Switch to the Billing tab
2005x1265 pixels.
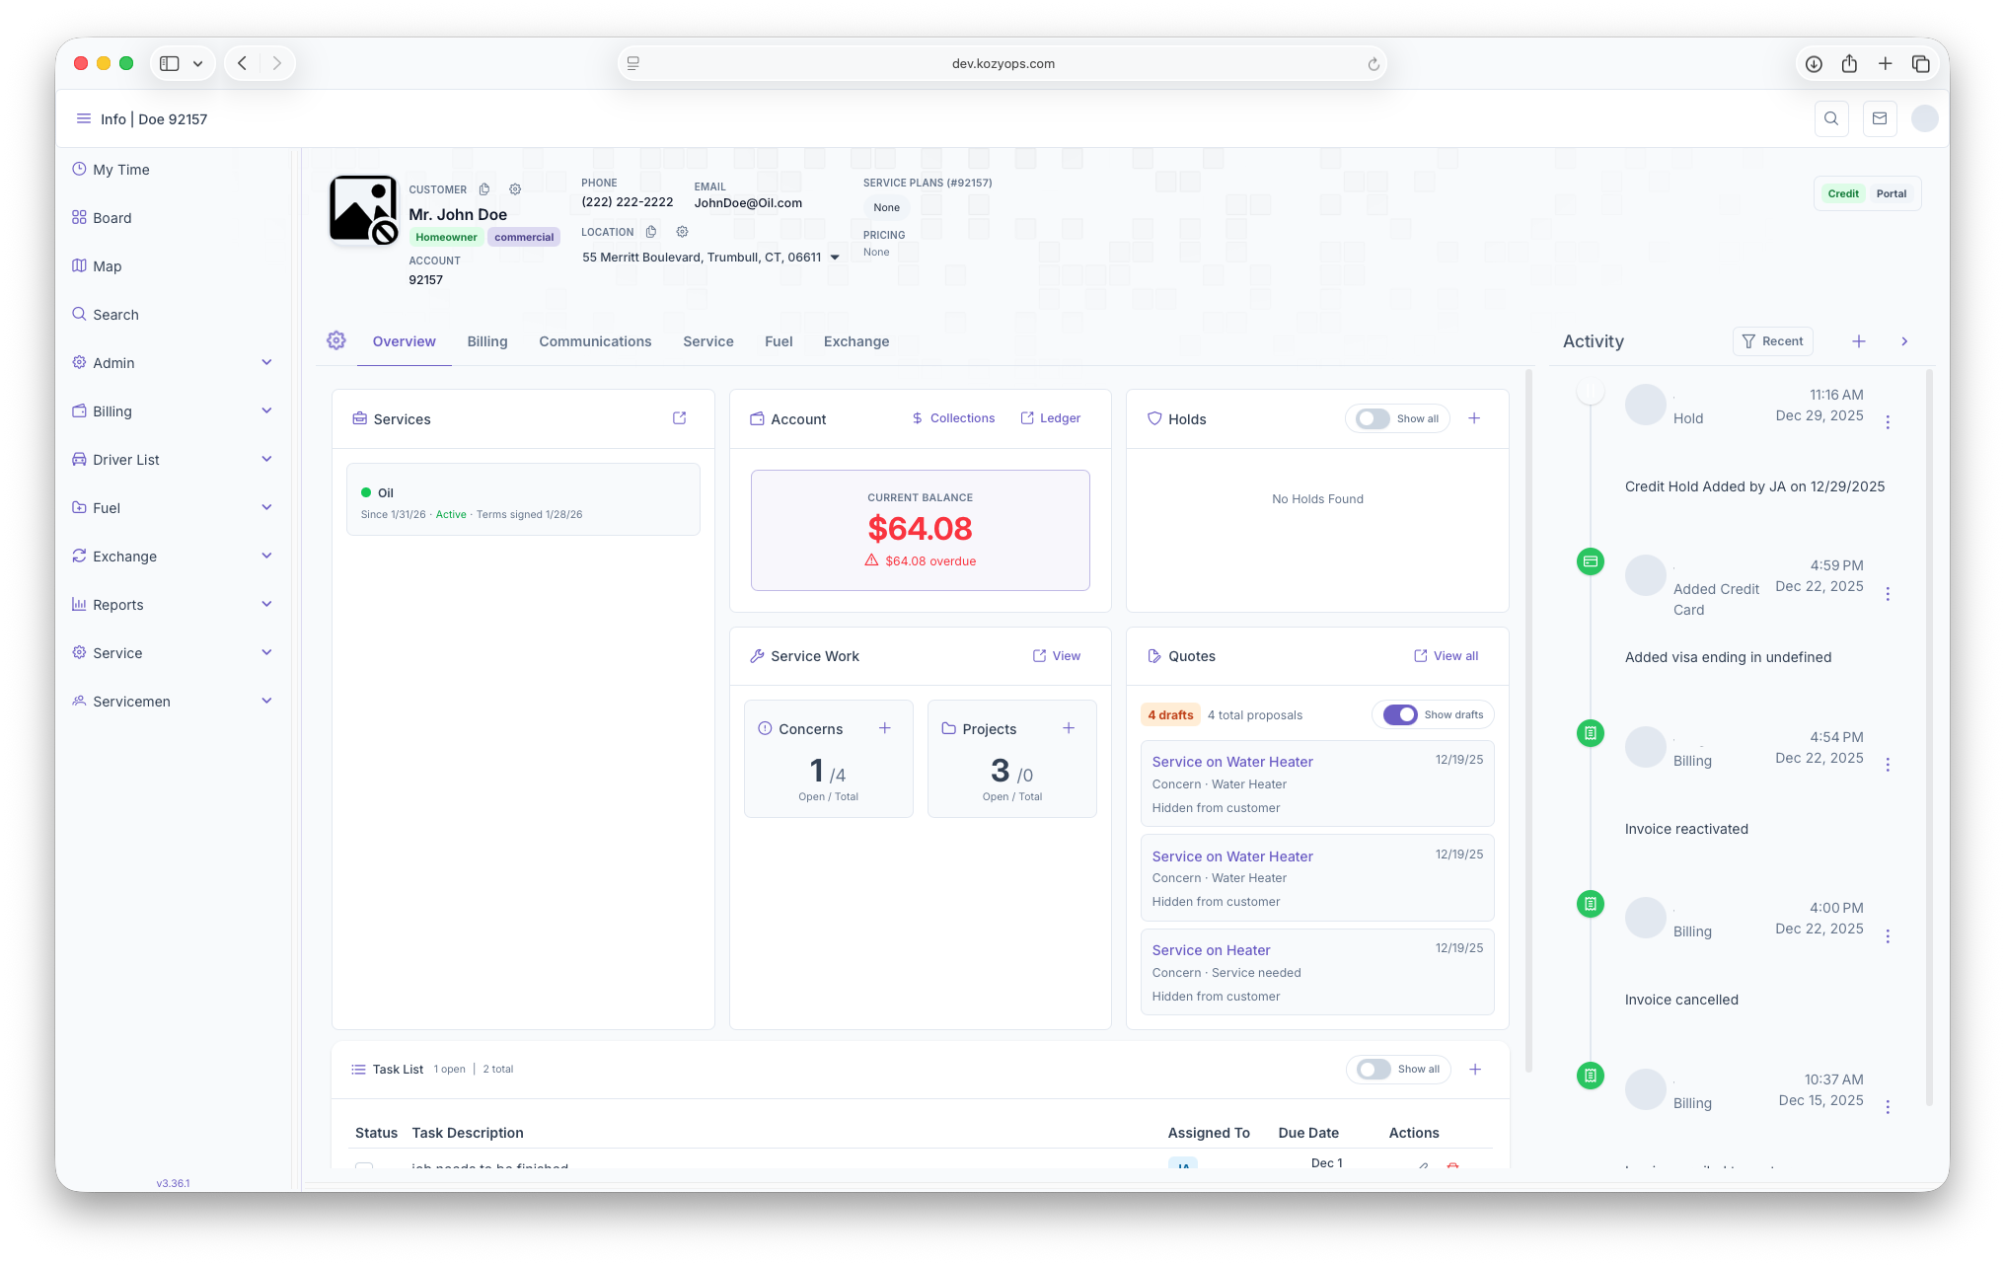[486, 341]
